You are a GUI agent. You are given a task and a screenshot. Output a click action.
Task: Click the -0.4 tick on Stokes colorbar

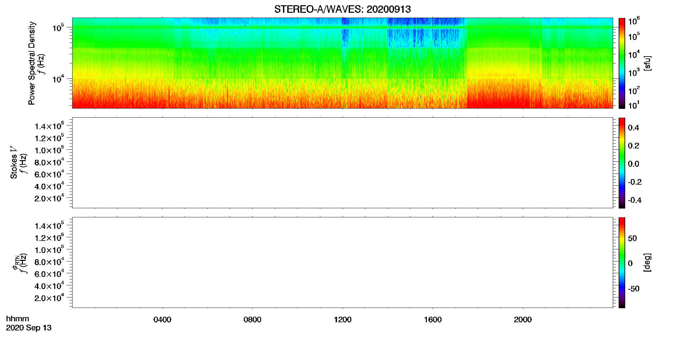click(x=635, y=200)
